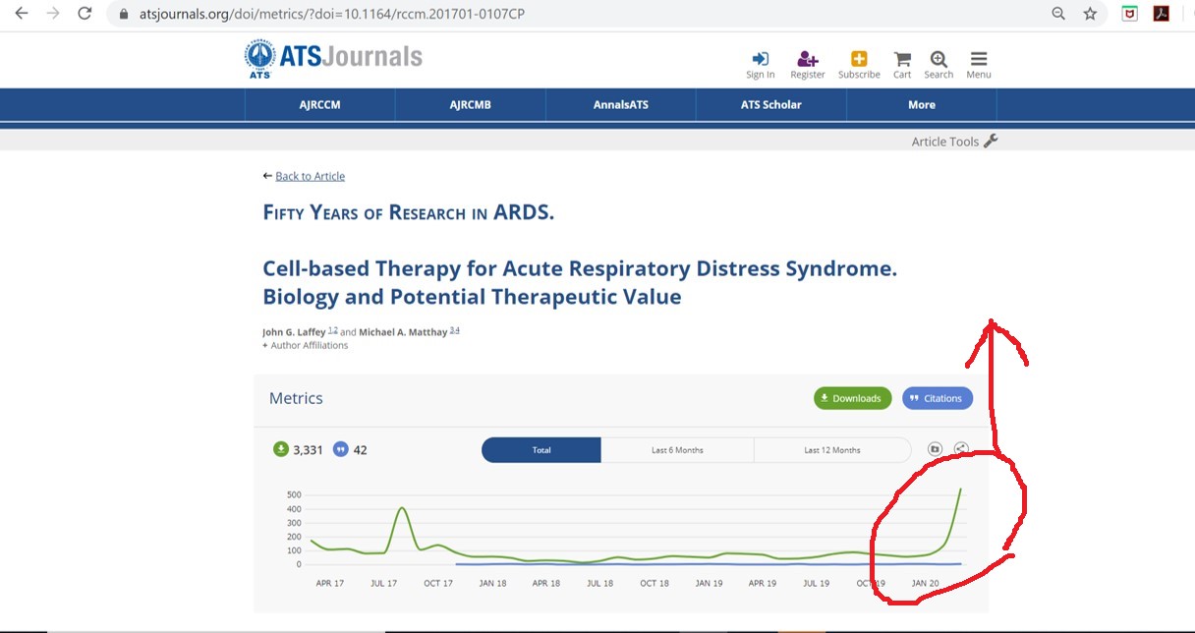Expand the More navigation item
The height and width of the screenshot is (633, 1195).
pos(922,104)
